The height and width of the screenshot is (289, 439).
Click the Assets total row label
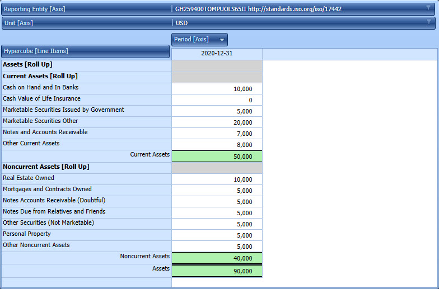161,268
